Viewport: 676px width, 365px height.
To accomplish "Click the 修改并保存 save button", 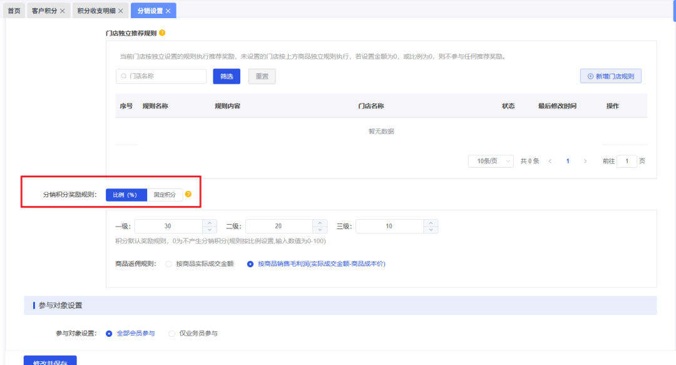I will point(49,361).
